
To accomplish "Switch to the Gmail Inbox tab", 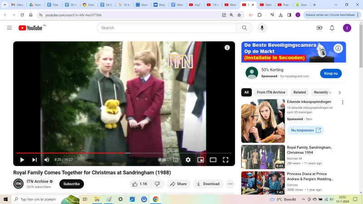I will tap(18, 5).
